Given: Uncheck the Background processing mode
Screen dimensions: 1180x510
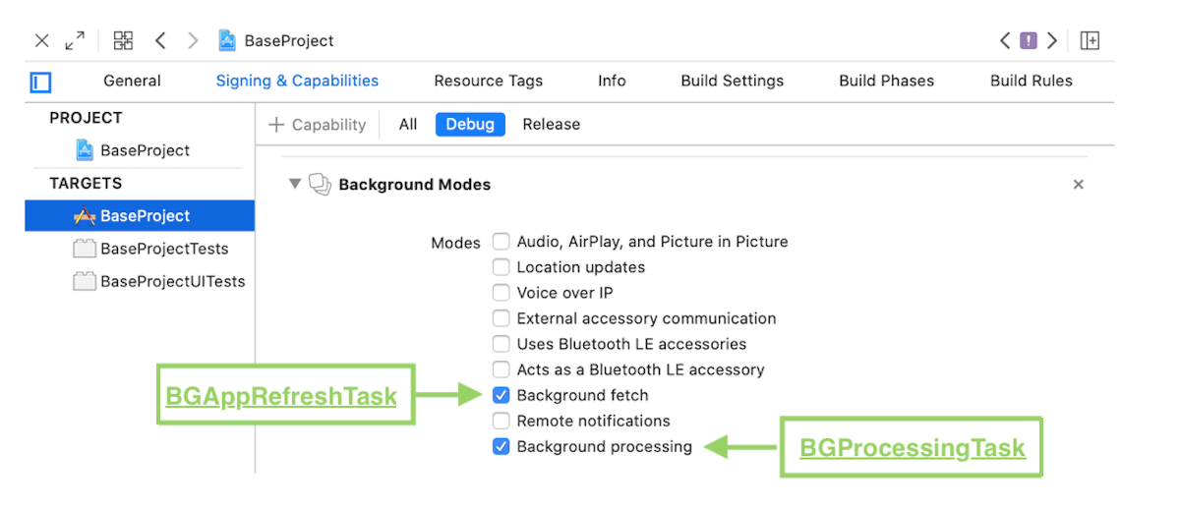Looking at the screenshot, I should 501,446.
